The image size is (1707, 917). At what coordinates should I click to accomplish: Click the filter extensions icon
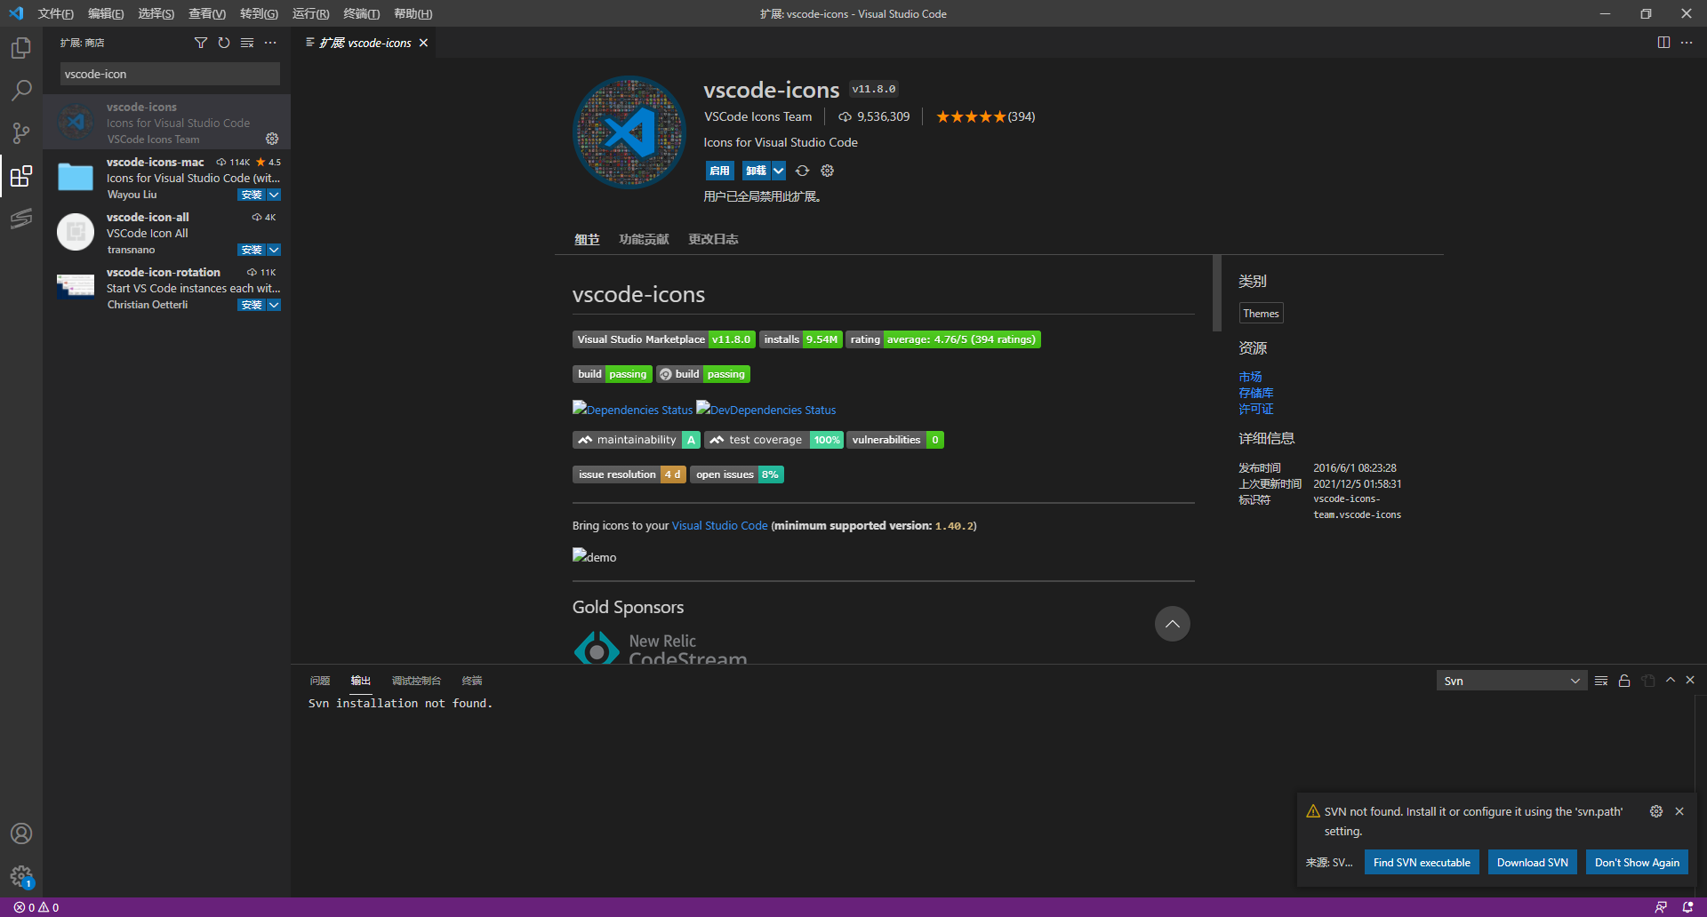coord(201,43)
